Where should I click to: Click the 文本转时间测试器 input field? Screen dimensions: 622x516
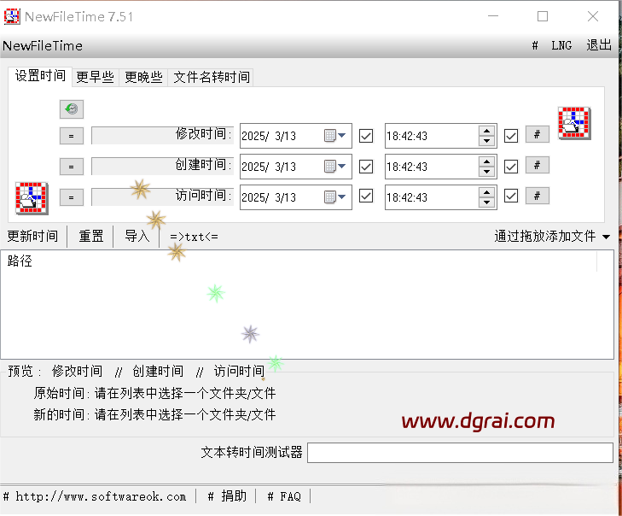460,453
